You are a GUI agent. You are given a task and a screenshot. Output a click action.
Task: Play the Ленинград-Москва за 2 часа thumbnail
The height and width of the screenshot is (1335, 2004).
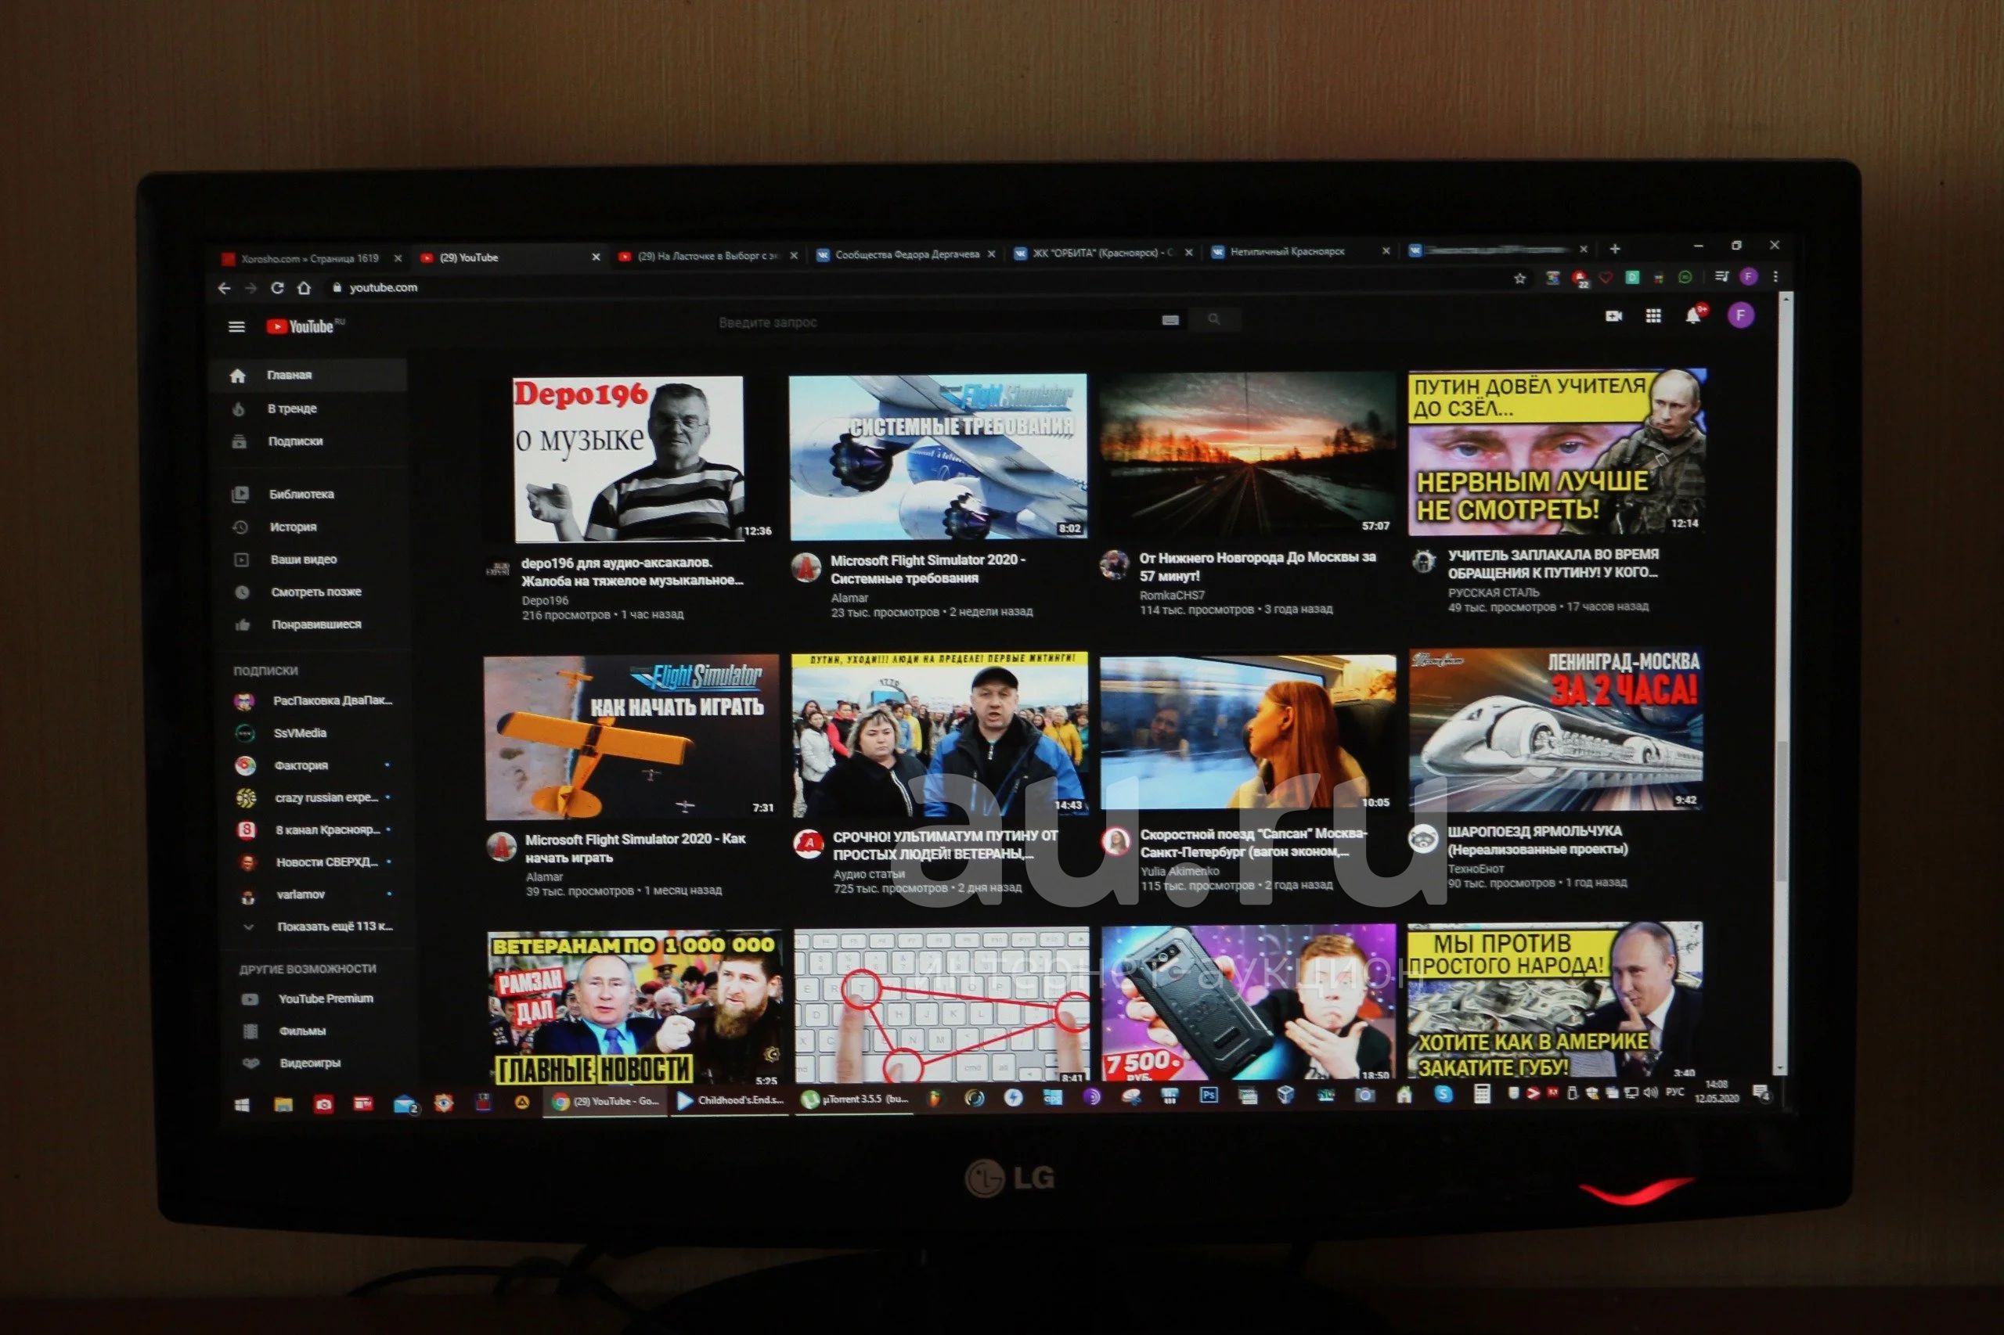[x=1556, y=729]
